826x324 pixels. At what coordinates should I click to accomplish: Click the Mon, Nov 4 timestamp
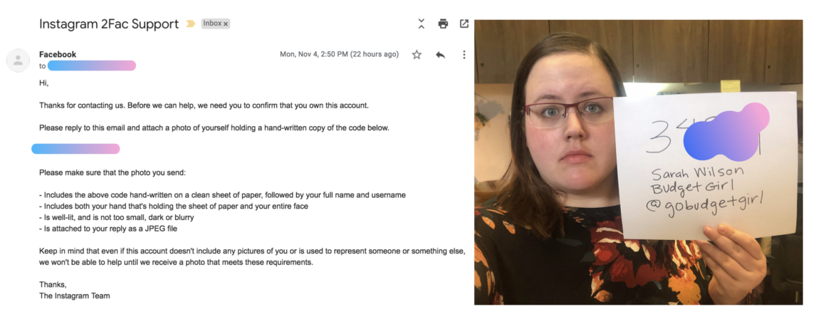(x=339, y=54)
